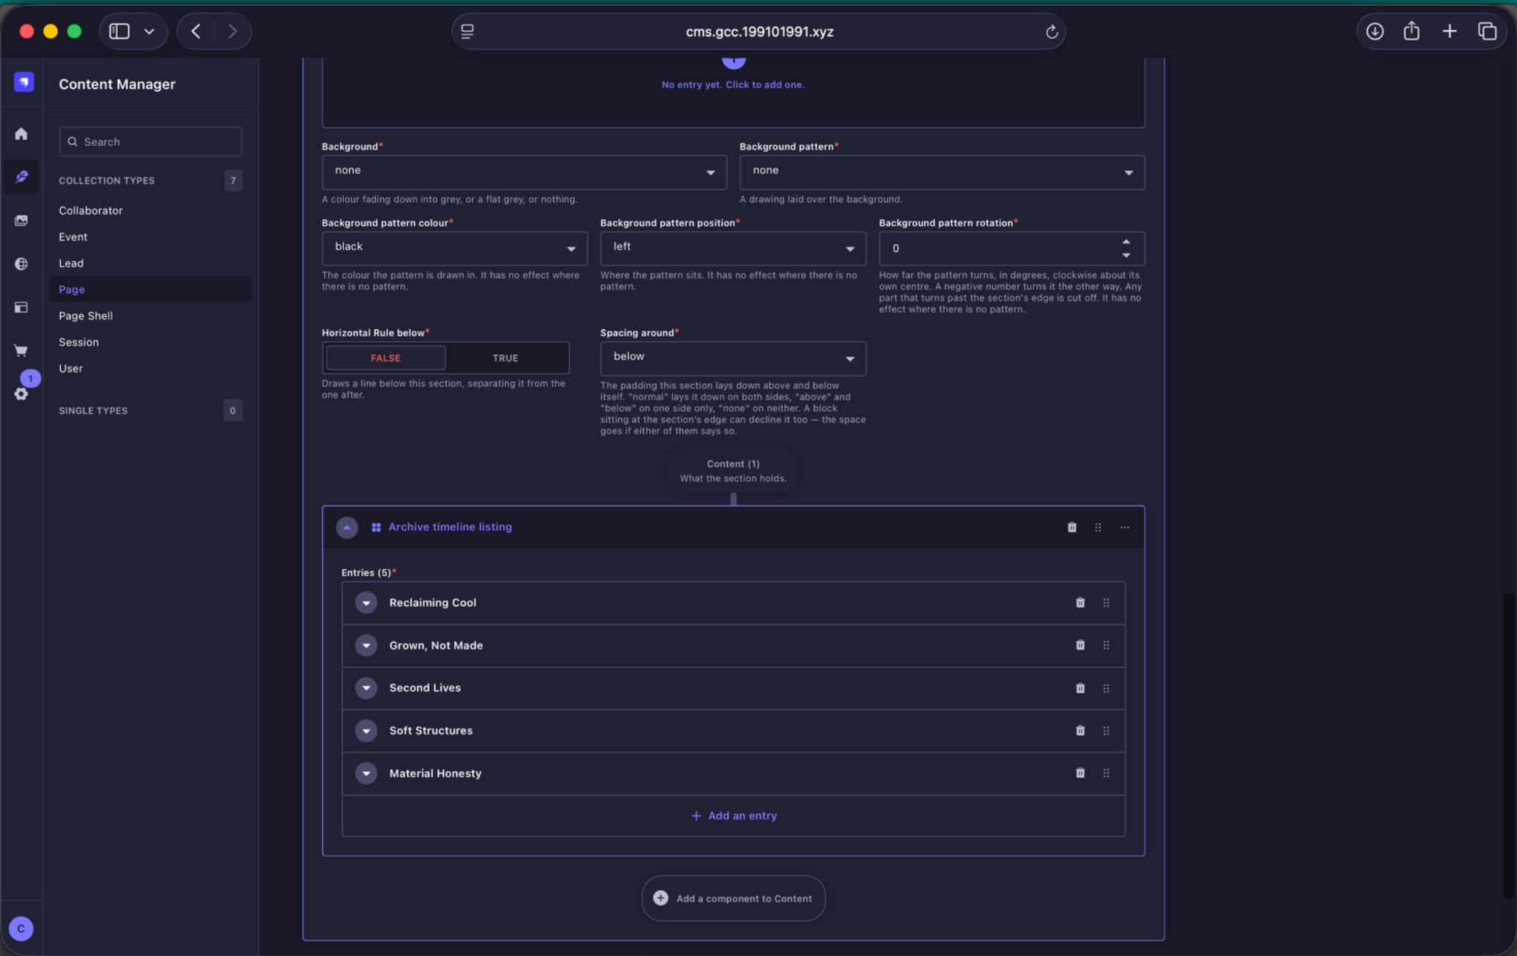
Task: Click 'No entry yet. Click to add one.'
Action: (733, 84)
